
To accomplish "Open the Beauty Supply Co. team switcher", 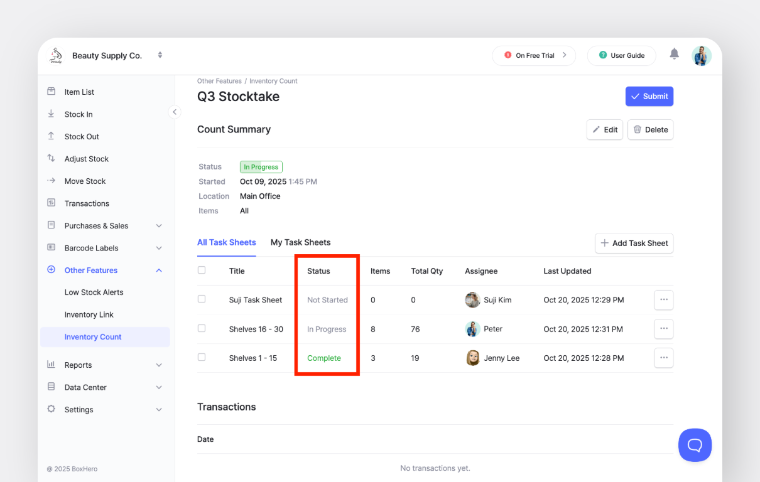I will click(160, 55).
